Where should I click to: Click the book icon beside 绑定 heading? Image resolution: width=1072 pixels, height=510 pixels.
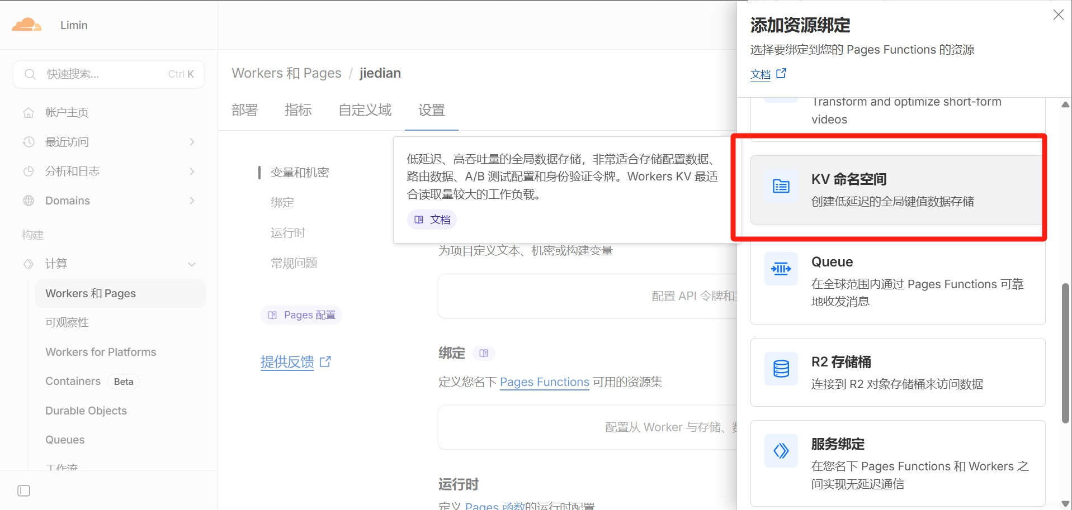(x=484, y=353)
